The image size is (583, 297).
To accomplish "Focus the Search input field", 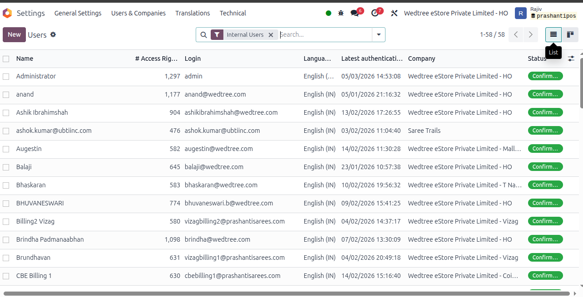I will coord(325,34).
